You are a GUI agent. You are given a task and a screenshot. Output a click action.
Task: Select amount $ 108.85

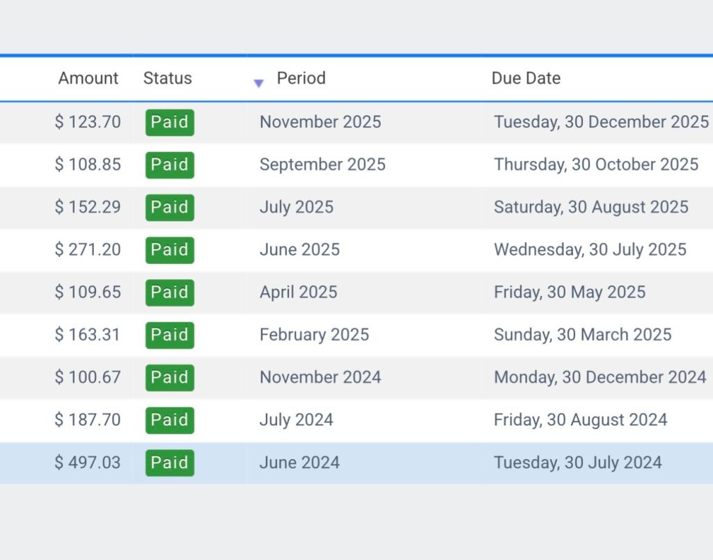tap(88, 164)
